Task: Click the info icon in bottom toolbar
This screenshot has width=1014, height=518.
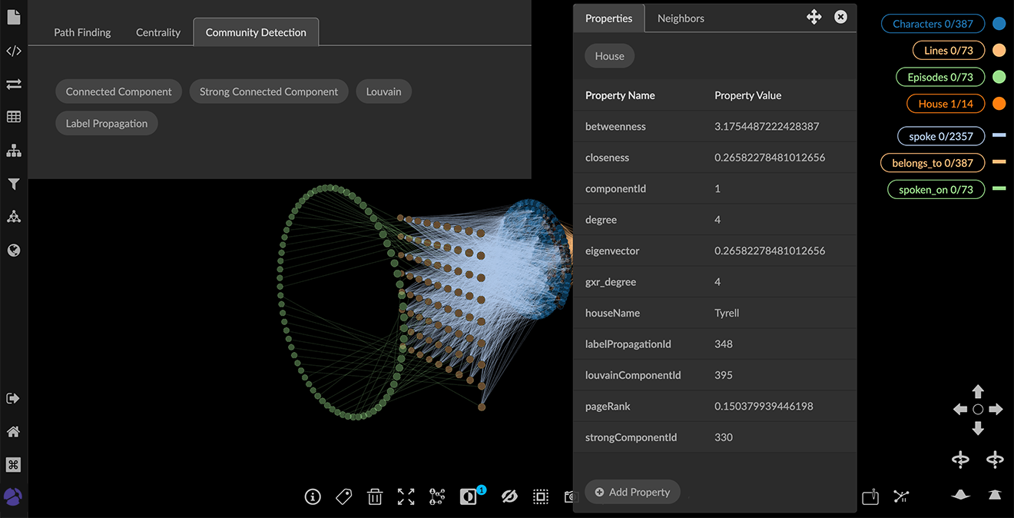Action: (312, 496)
